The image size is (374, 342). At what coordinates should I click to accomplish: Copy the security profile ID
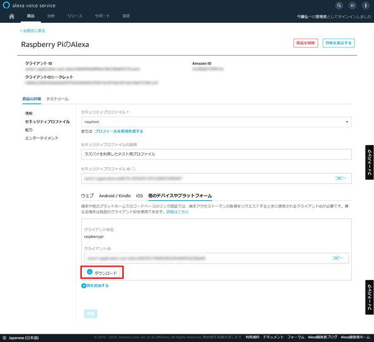(340, 178)
